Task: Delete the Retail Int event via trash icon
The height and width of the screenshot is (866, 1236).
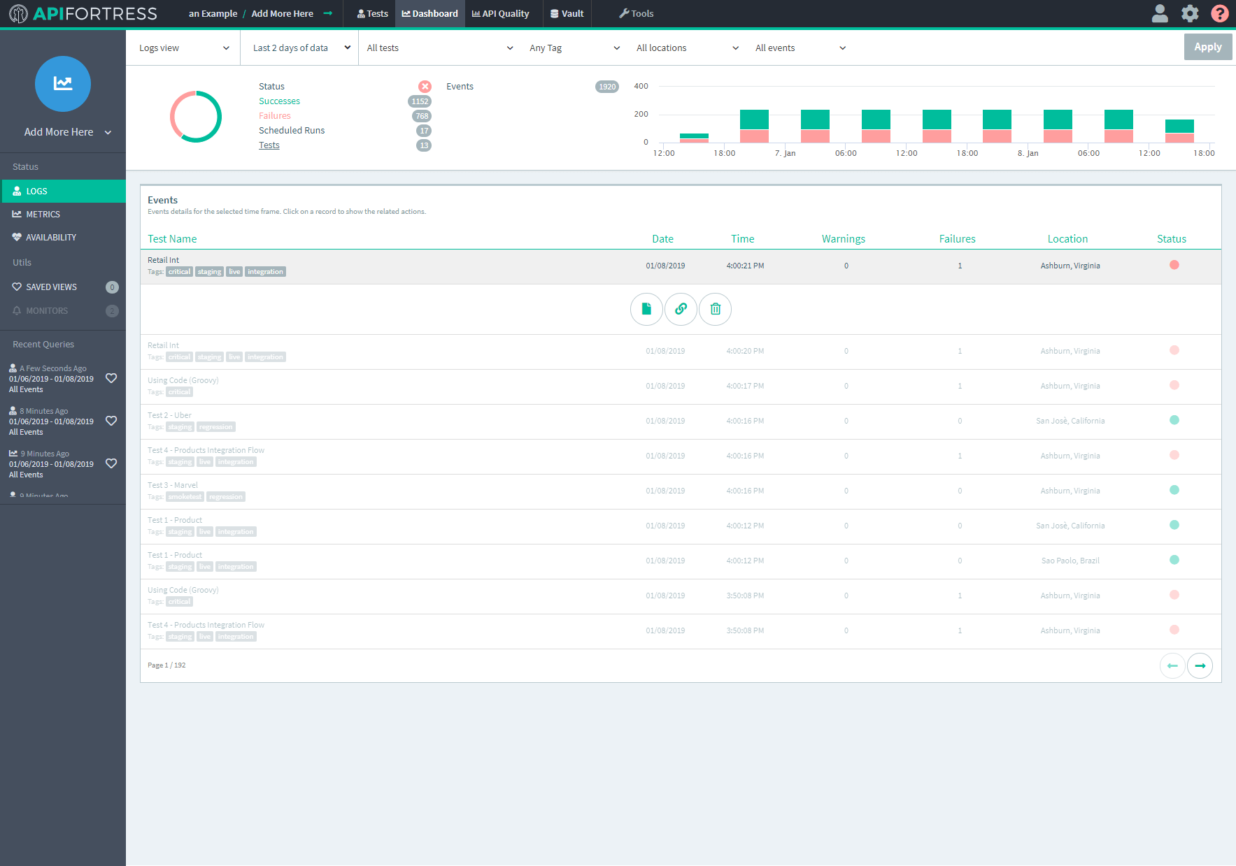Action: (715, 309)
